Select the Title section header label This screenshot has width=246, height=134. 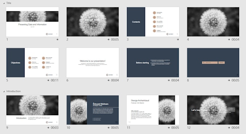(9, 3)
